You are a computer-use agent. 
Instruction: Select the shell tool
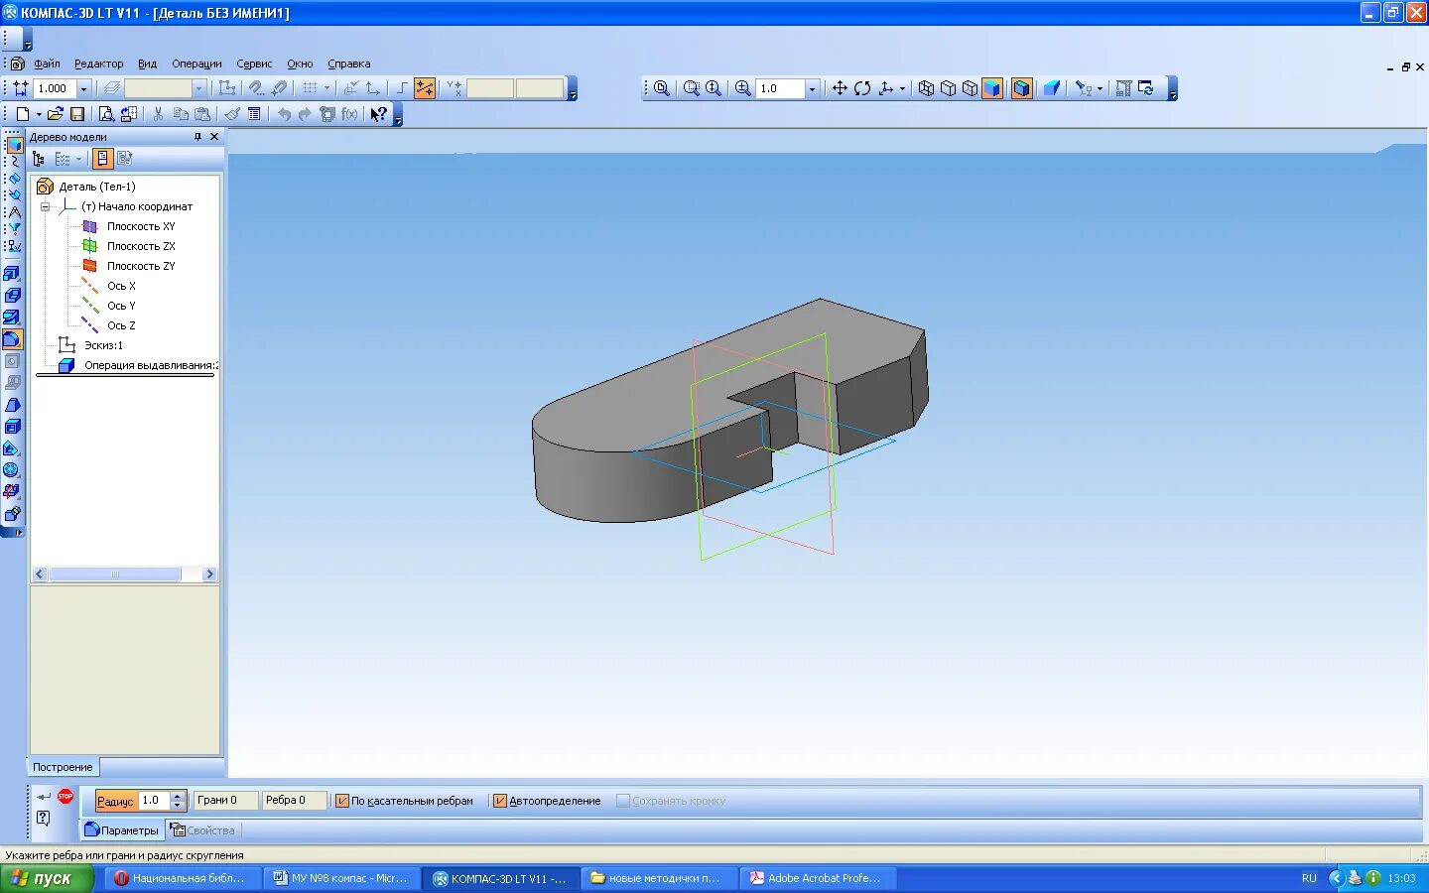coord(12,427)
